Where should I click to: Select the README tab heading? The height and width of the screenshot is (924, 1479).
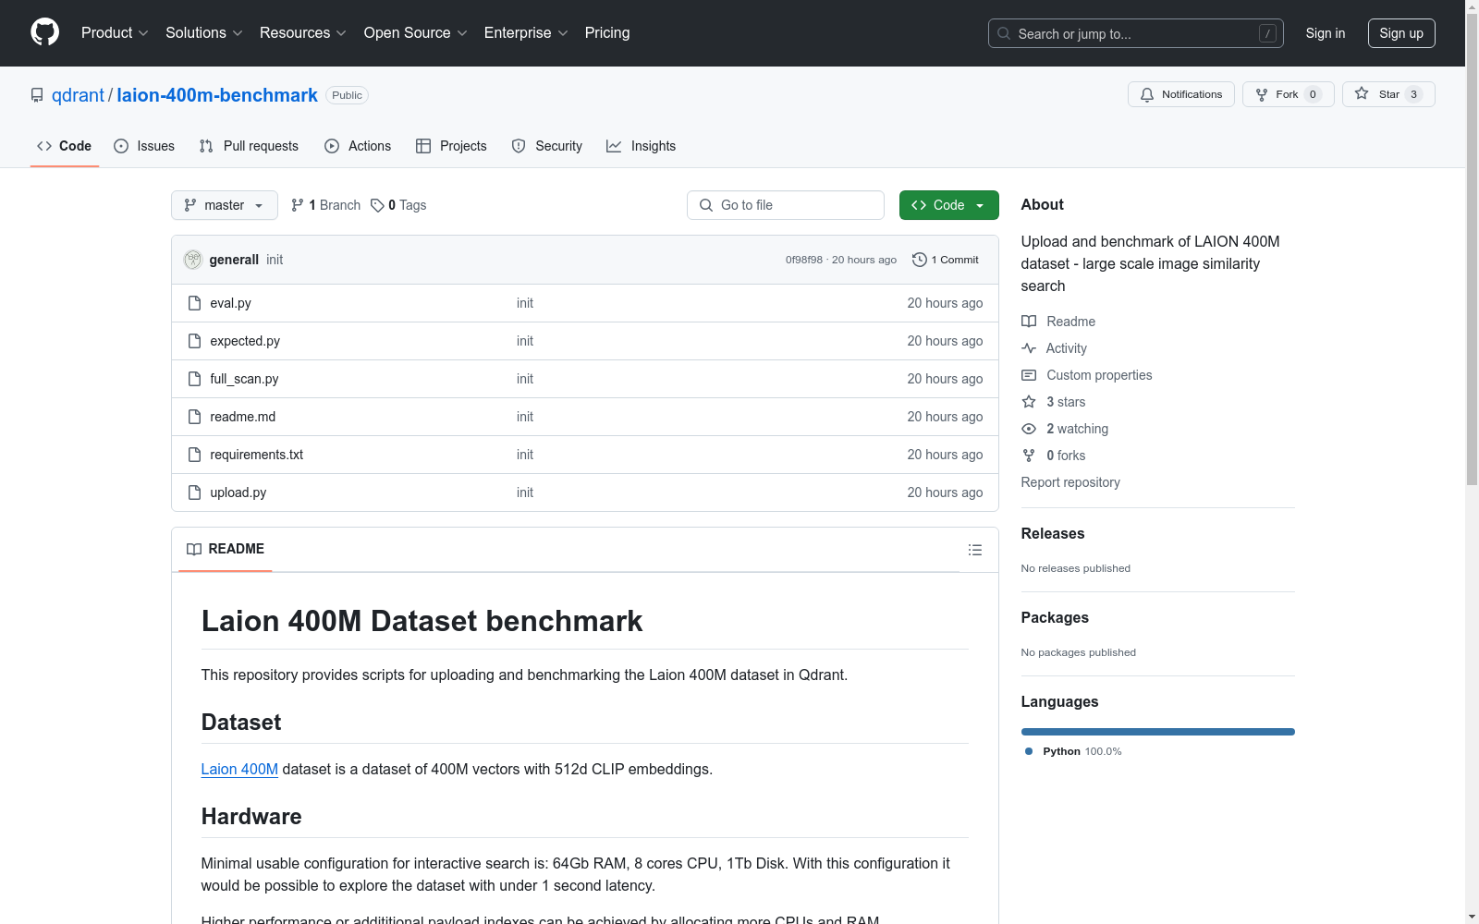coord(226,549)
